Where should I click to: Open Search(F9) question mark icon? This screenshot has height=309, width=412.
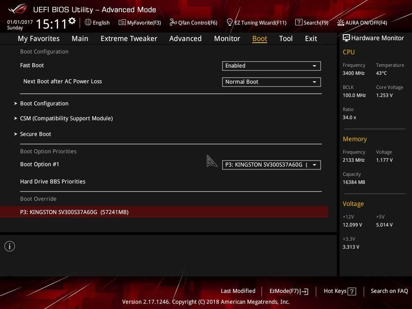[x=299, y=23]
